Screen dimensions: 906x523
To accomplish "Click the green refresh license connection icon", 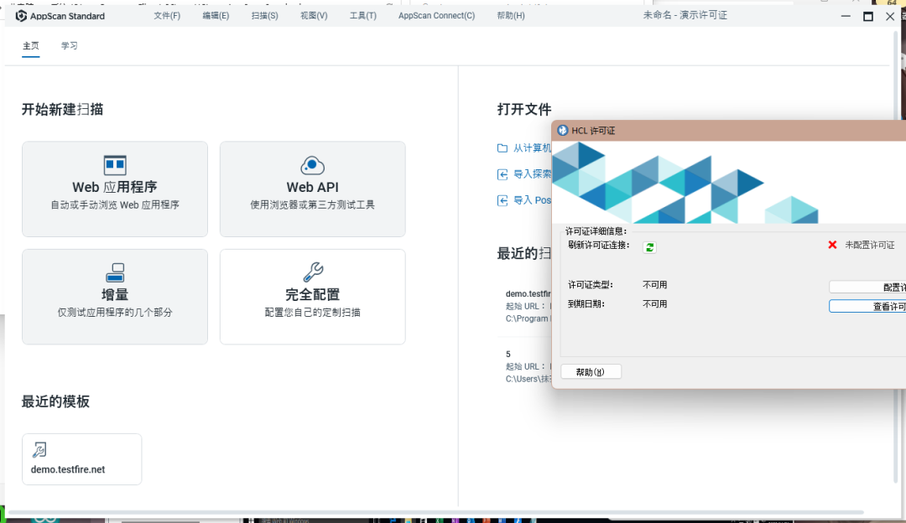I will (649, 246).
